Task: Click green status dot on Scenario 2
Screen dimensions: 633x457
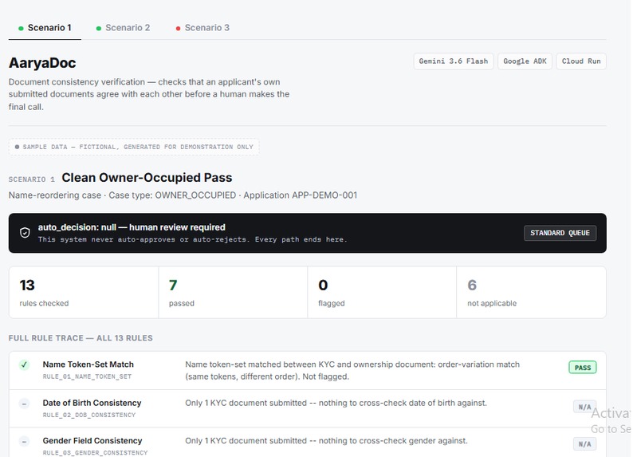Action: pyautogui.click(x=99, y=28)
